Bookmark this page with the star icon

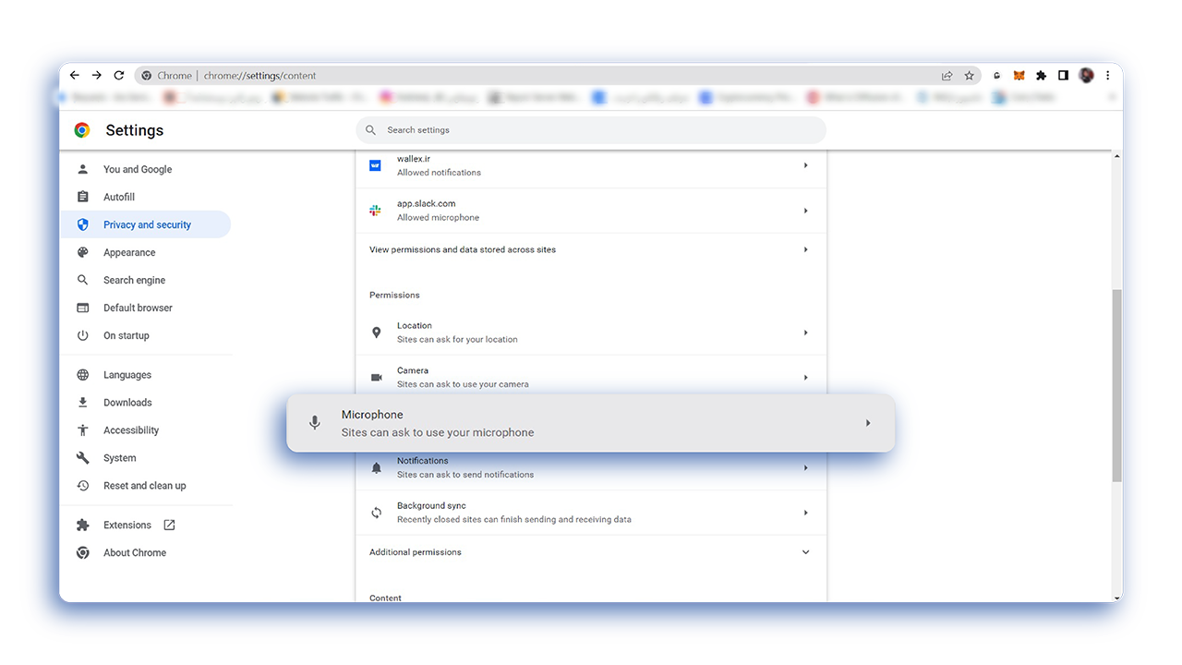point(969,76)
